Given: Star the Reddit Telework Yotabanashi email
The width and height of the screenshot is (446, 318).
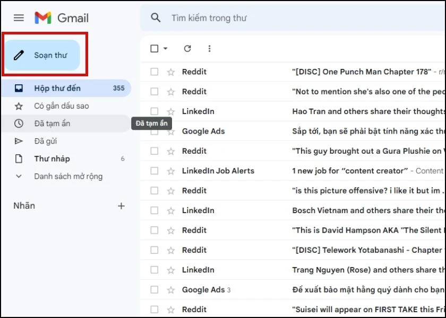Looking at the screenshot, I should point(170,250).
